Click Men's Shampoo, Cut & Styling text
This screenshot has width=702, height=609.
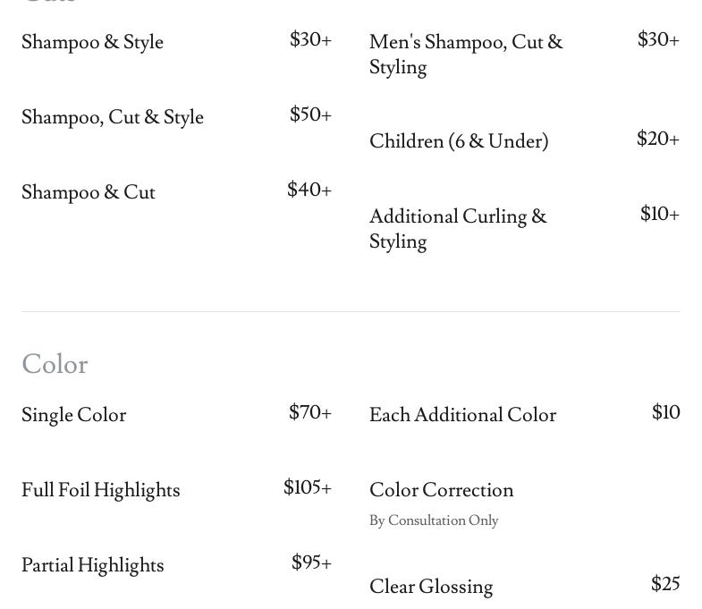465,54
